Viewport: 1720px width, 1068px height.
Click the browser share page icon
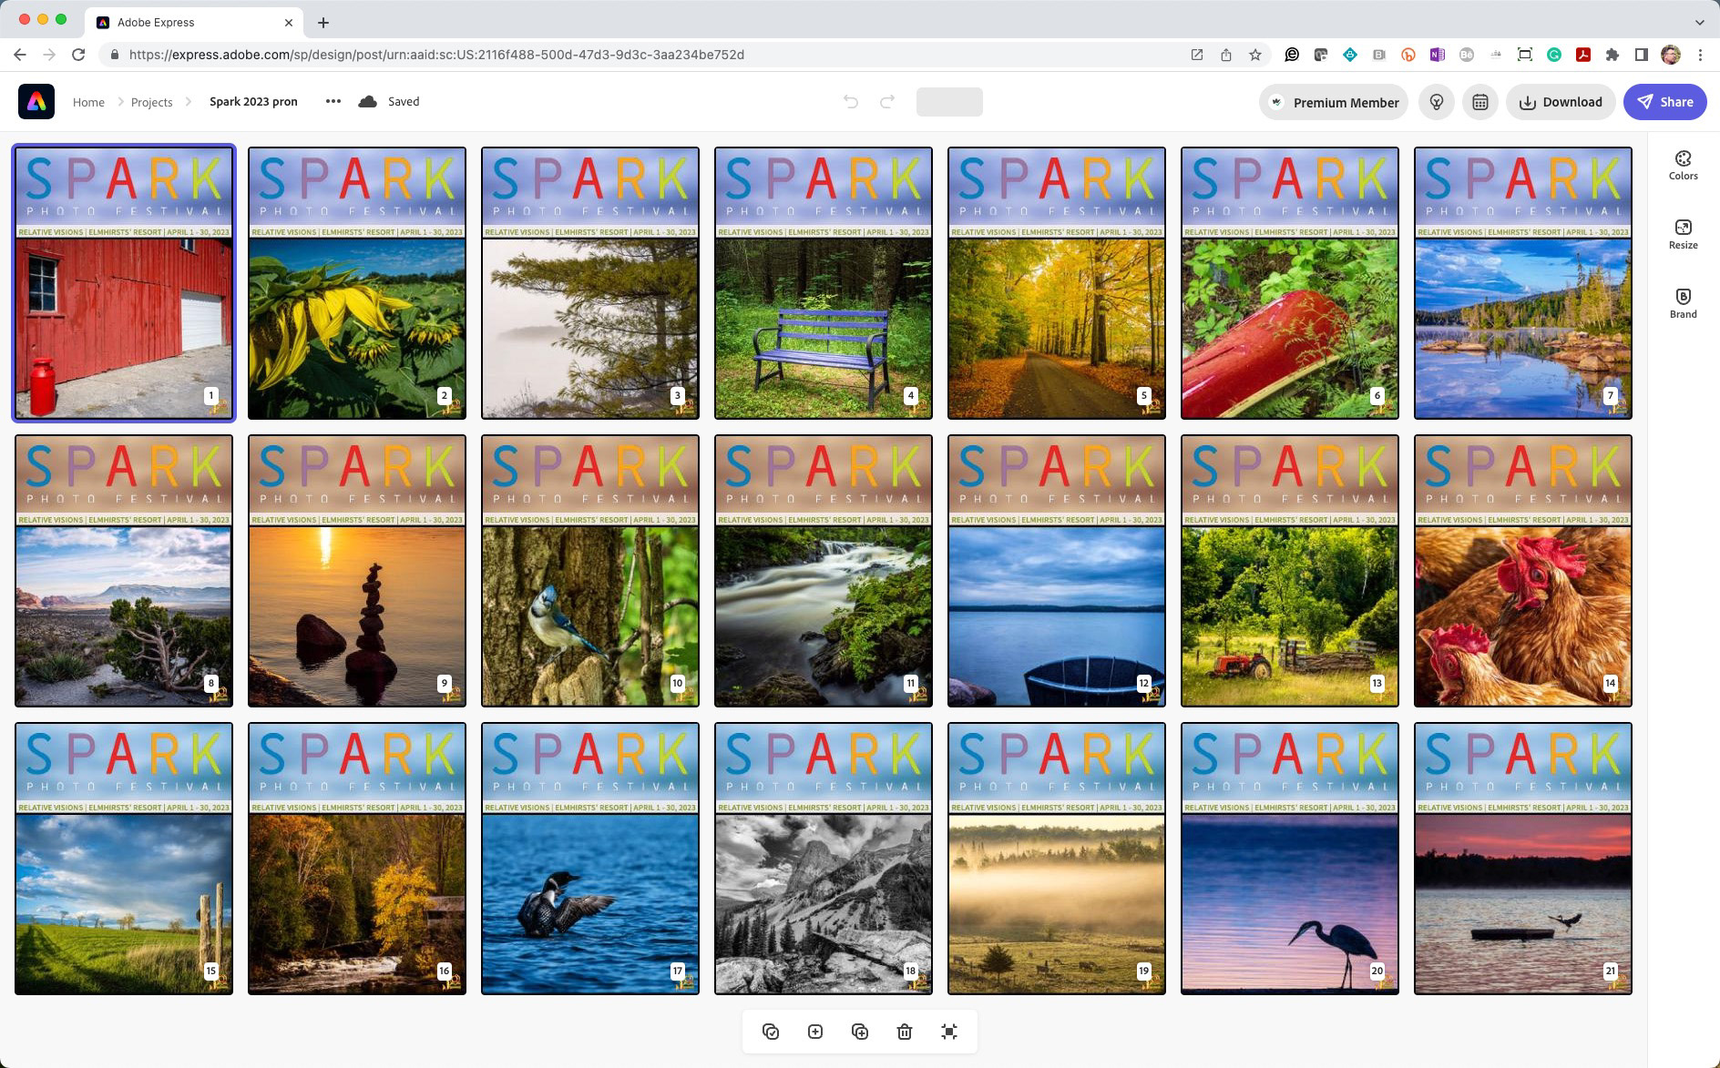point(1226,55)
